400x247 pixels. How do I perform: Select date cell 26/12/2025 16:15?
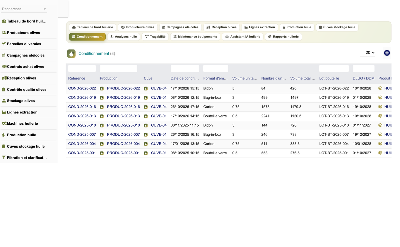(185, 135)
